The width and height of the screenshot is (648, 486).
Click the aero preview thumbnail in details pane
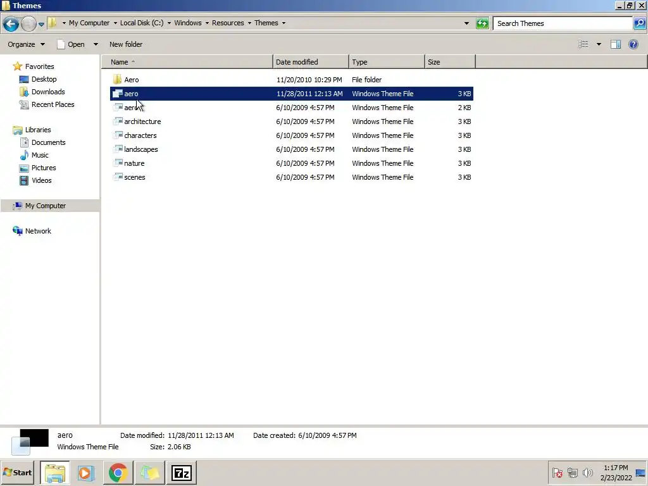pos(30,442)
